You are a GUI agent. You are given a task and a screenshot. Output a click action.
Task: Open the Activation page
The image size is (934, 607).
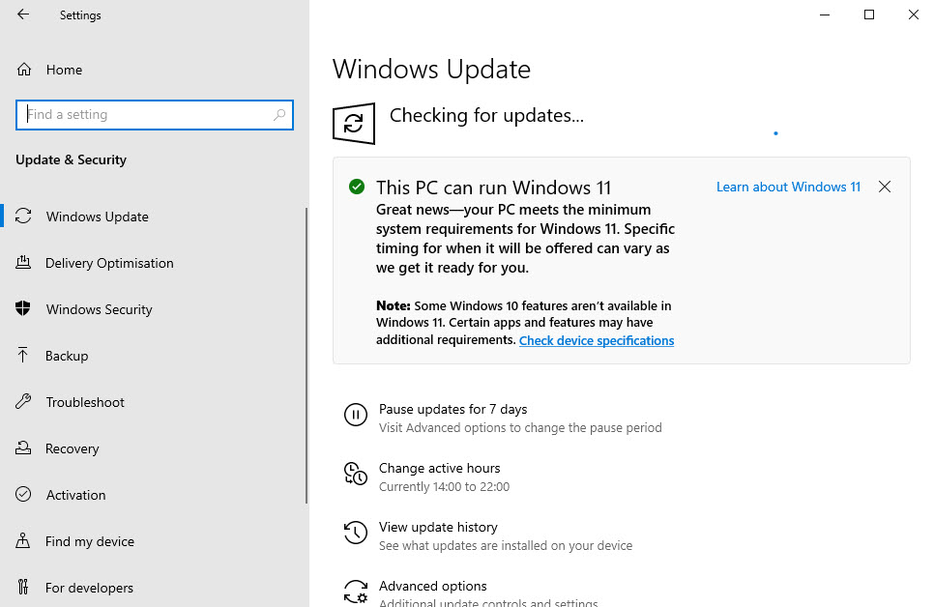click(75, 495)
